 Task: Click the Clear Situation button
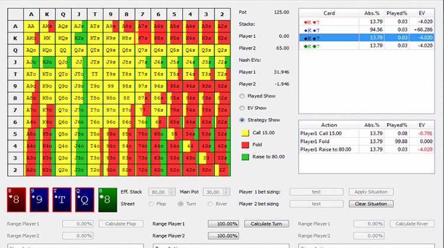click(x=366, y=204)
